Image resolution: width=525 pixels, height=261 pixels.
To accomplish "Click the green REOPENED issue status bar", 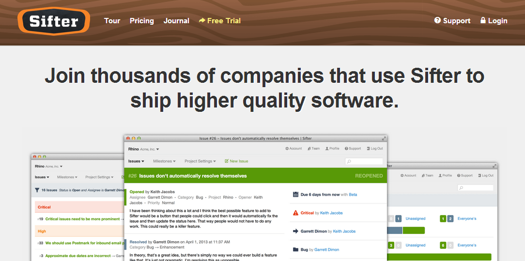I will pyautogui.click(x=256, y=176).
